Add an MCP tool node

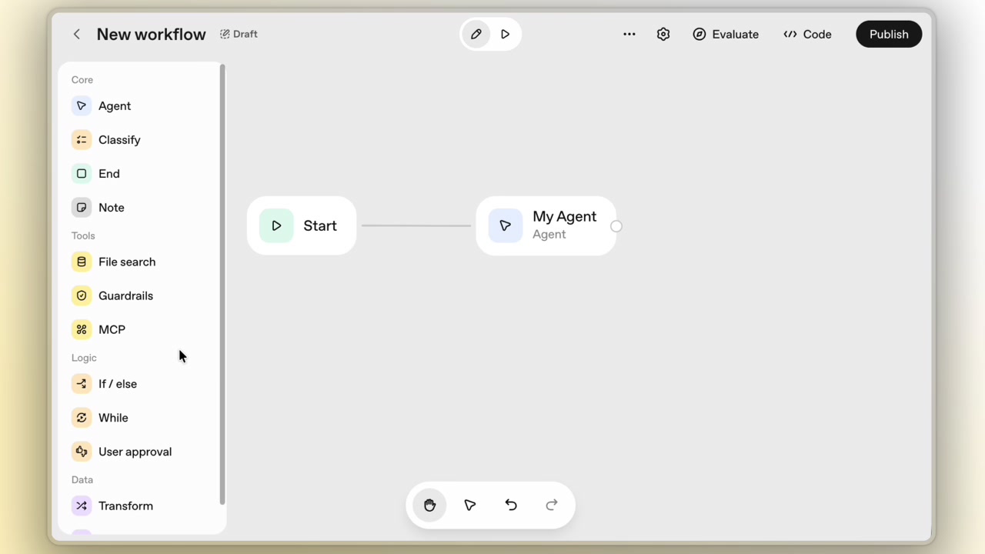tap(112, 329)
